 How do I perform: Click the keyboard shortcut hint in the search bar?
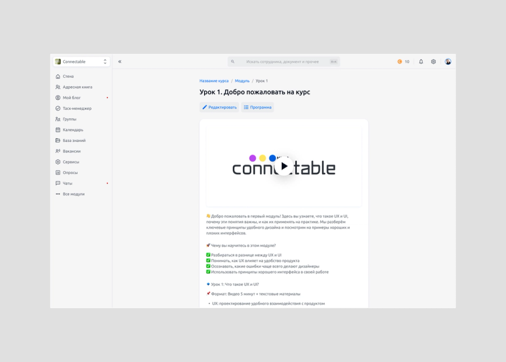[333, 61]
